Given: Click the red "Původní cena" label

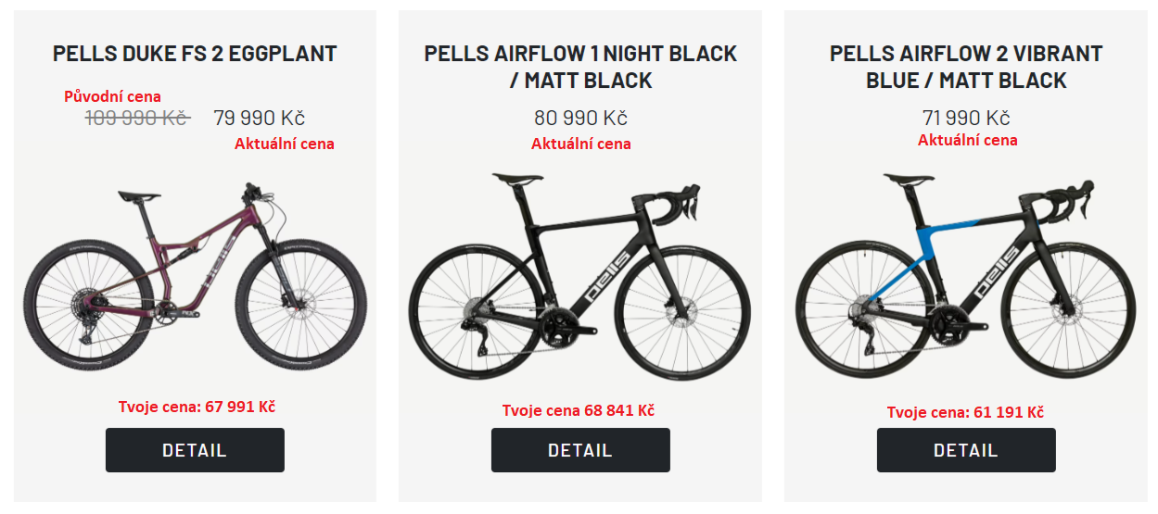Looking at the screenshot, I should tap(112, 96).
